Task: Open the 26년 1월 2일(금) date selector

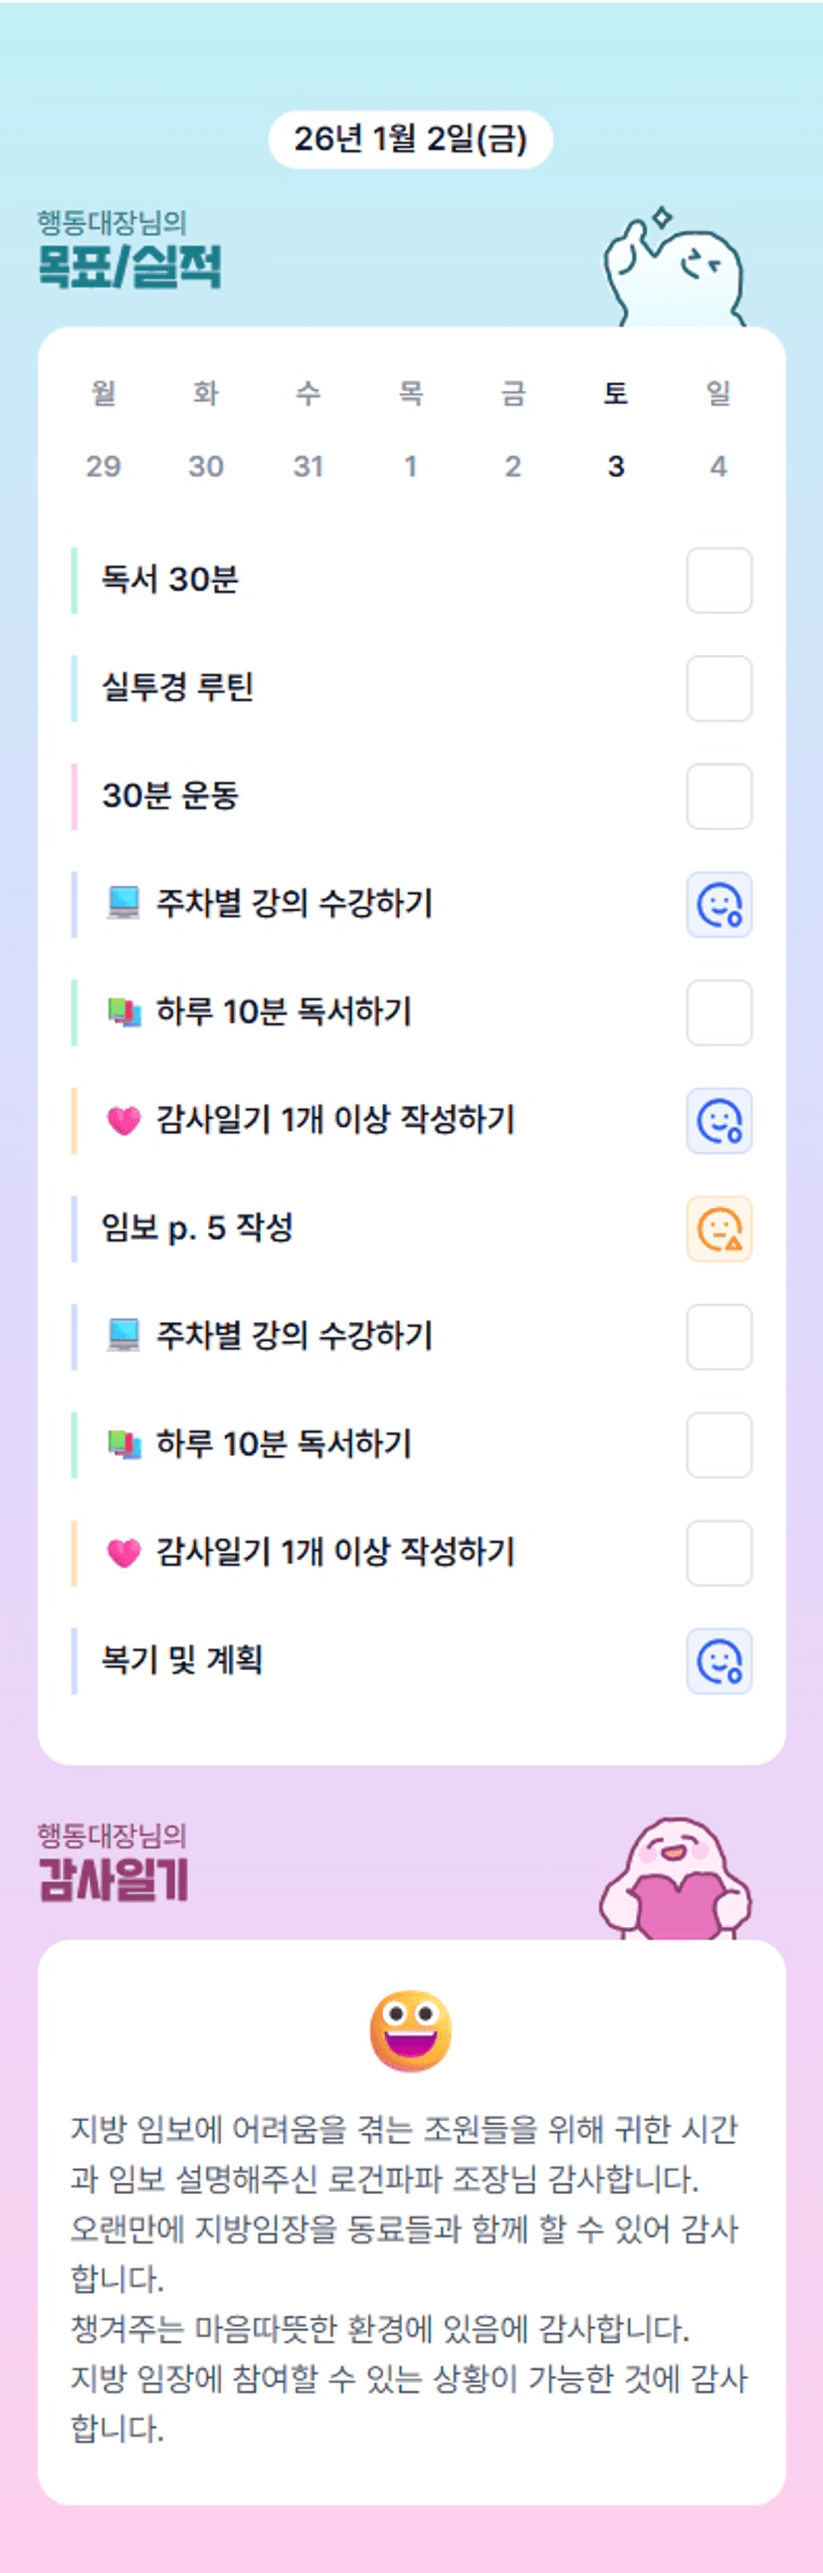Action: (410, 139)
